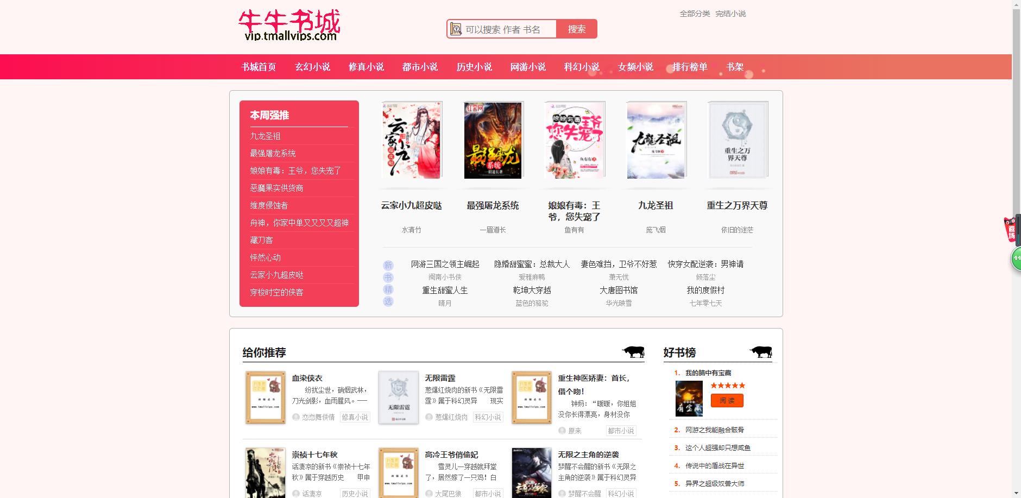The image size is (1021, 498).
Task: Open rank 2 网游之我能融合骸骨
Action: point(715,430)
